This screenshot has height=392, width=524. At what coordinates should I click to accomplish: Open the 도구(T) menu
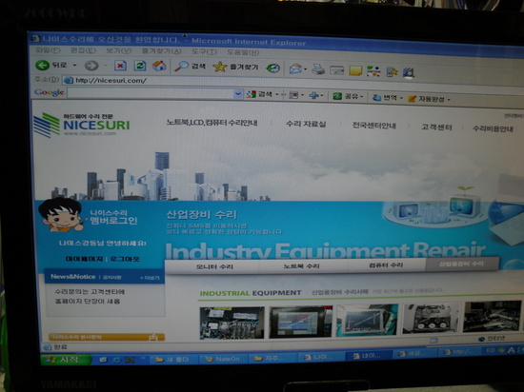click(204, 51)
